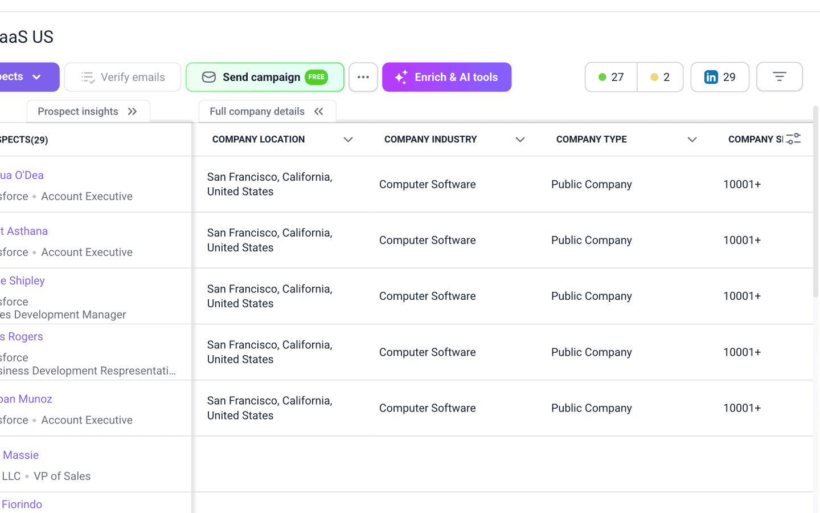
Task: Click the vertical scrollbar of the table
Action: coord(816,202)
